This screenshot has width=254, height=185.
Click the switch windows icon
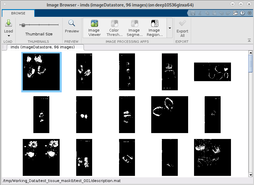pos(235,13)
